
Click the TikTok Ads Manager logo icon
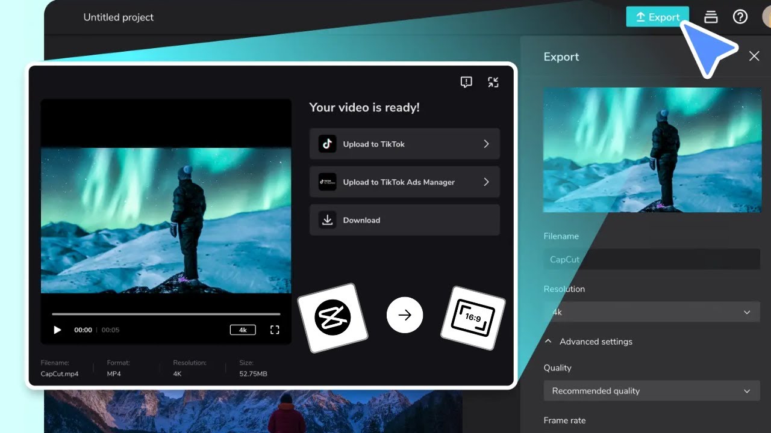pos(327,182)
